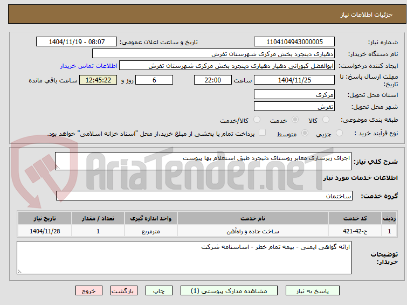Image resolution: width=407 pixels, height=305 pixels.
Task: Click the توضیحات خریدار notes textarea
Action: click(x=184, y=258)
